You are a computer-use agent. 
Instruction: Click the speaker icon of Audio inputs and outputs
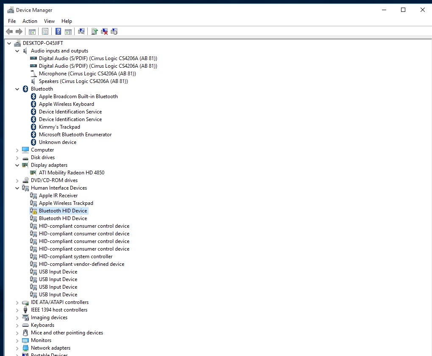click(25, 51)
